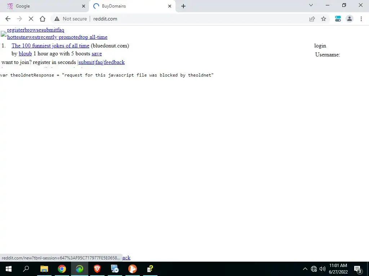Open the network globe tray icon

314,269
